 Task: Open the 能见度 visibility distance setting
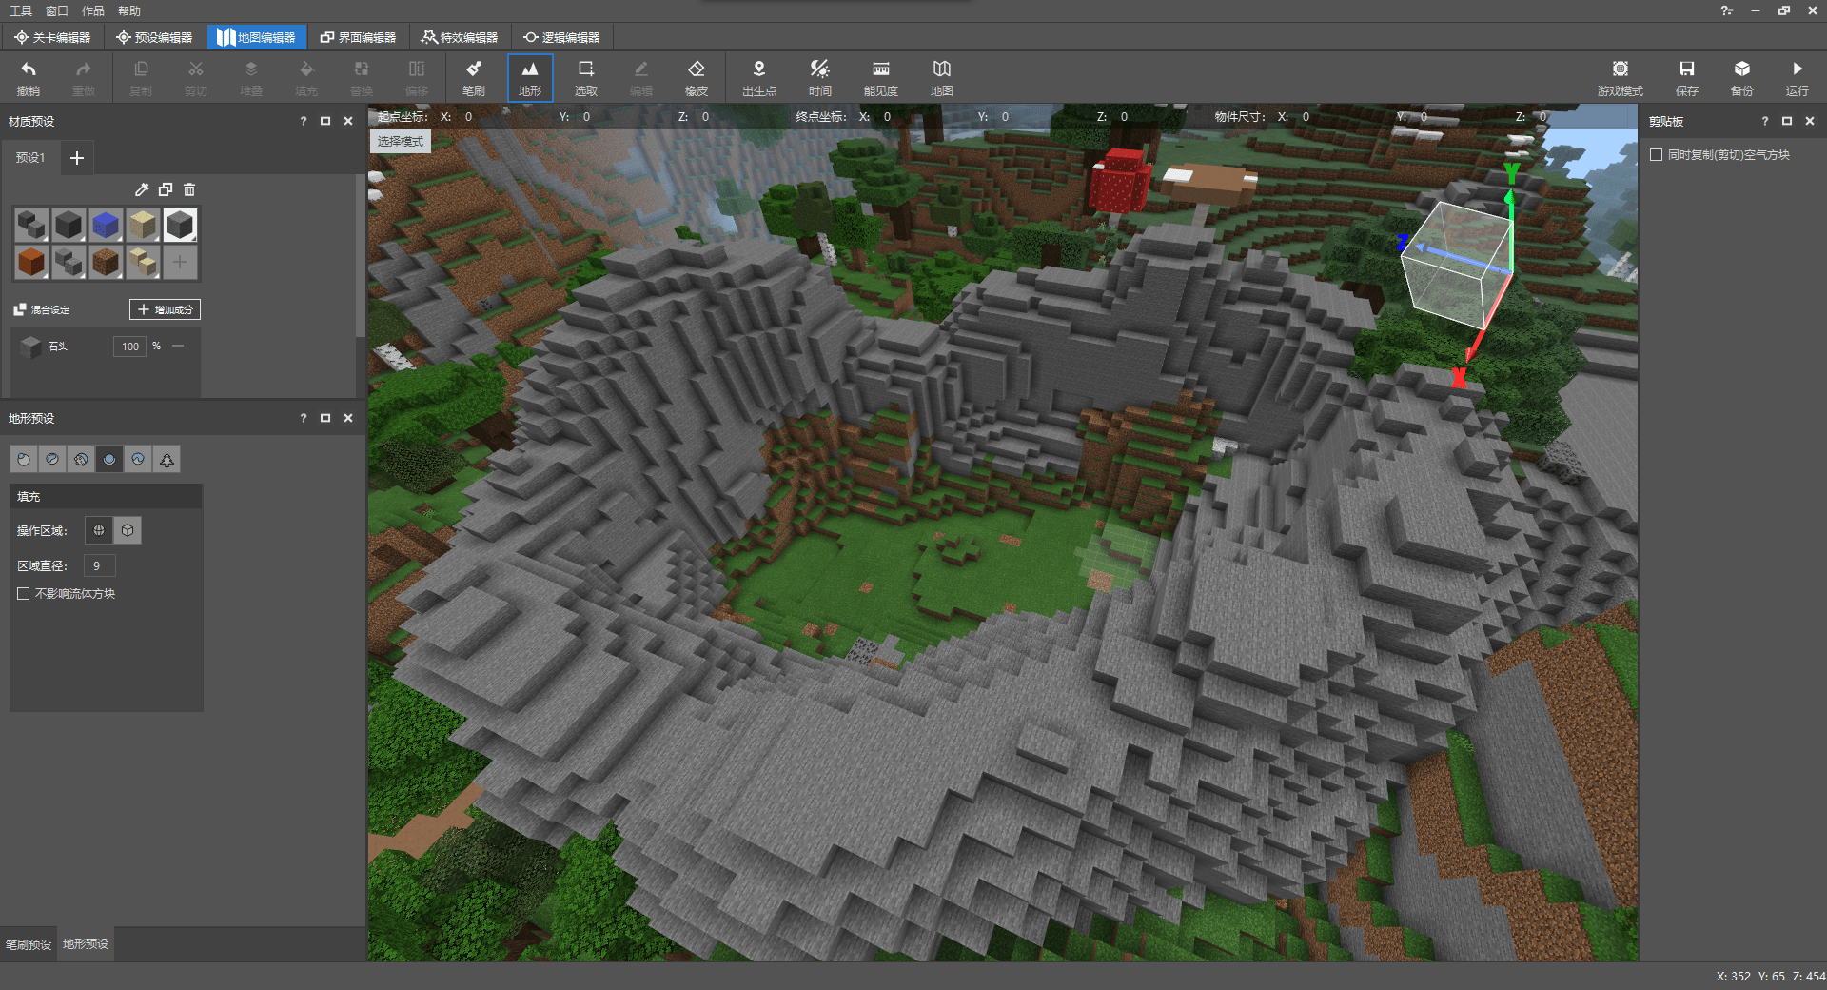click(881, 78)
